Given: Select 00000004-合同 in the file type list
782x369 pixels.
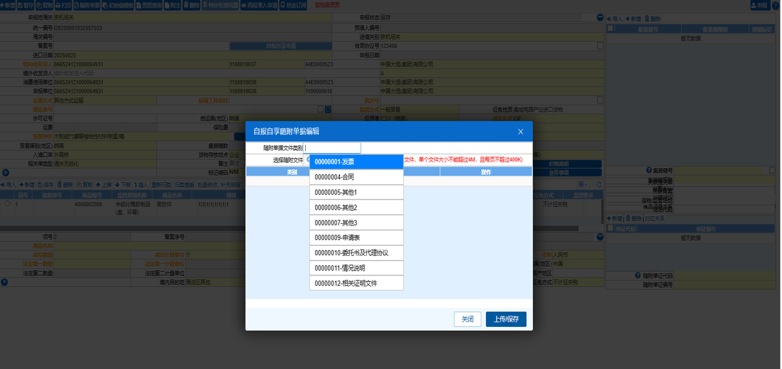Looking at the screenshot, I should (356, 177).
